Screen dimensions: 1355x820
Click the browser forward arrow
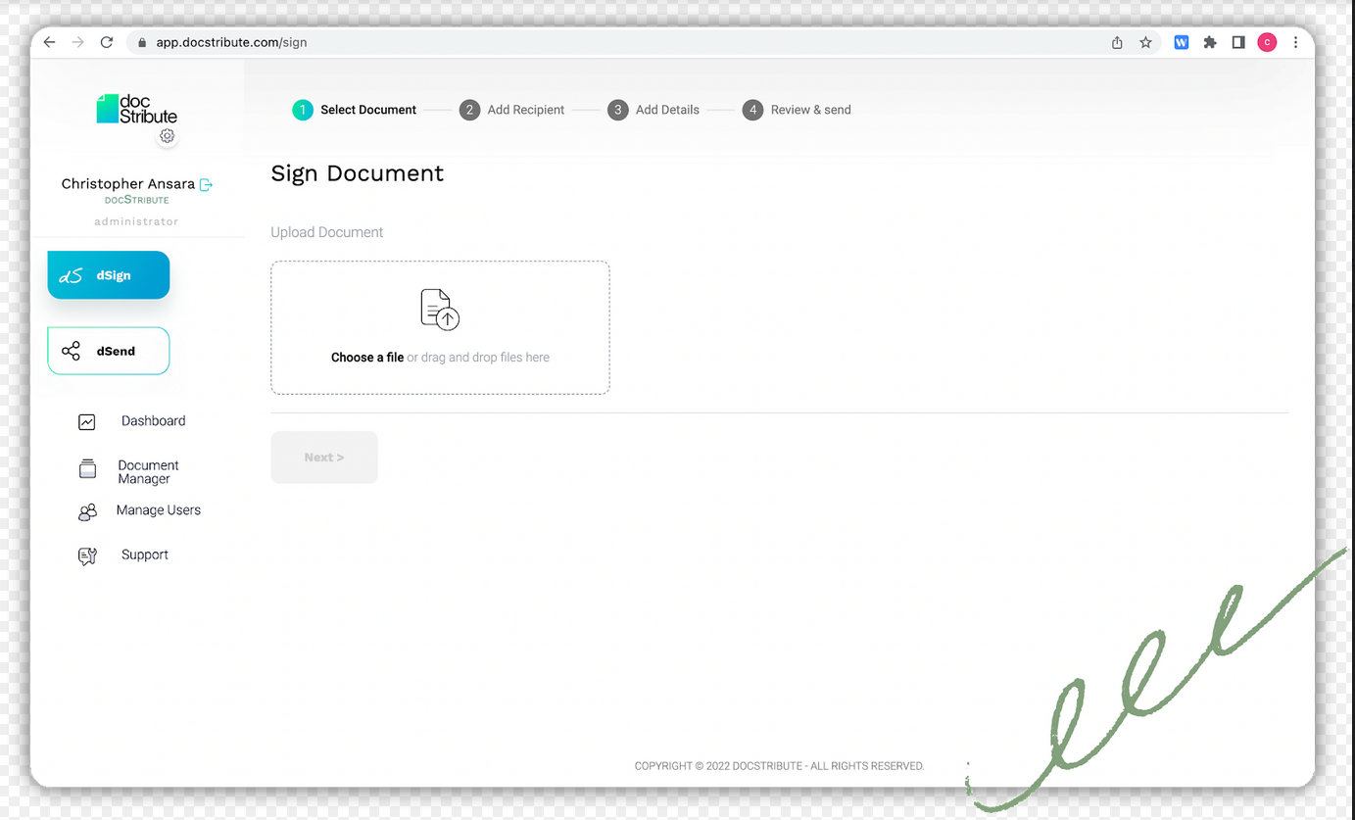pos(78,42)
